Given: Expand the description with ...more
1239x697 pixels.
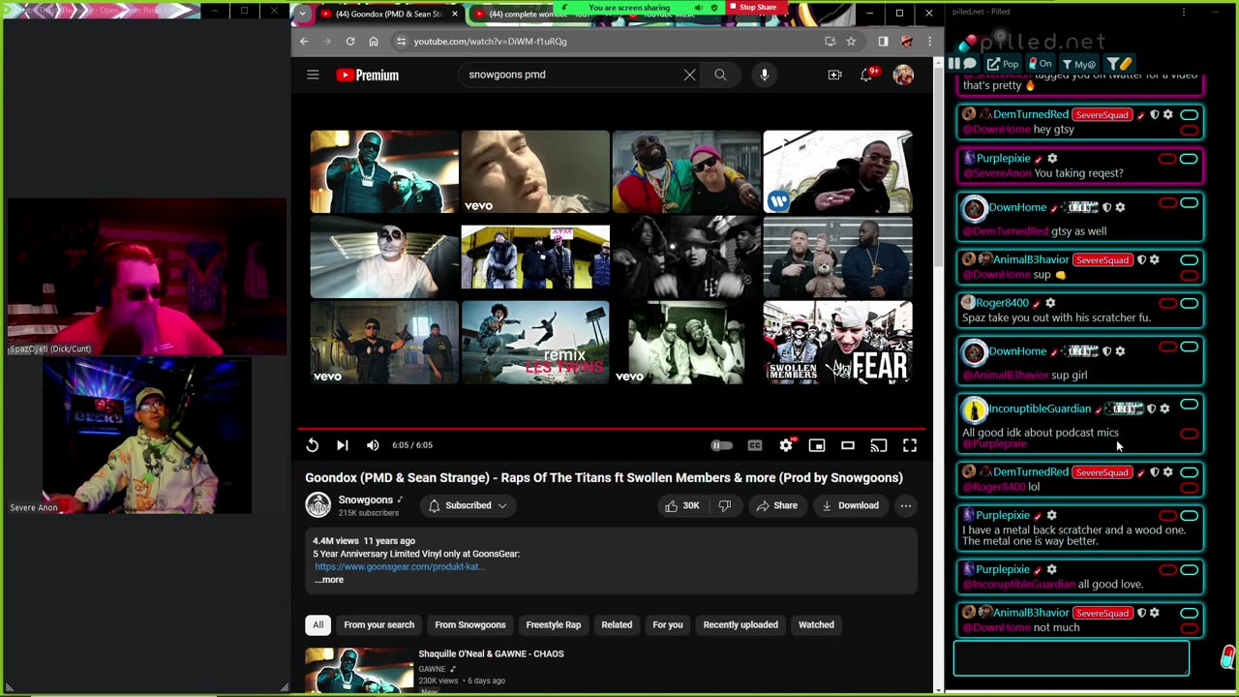Looking at the screenshot, I should click(x=328, y=580).
